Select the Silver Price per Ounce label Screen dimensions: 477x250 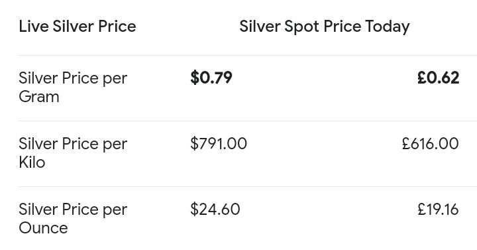(x=73, y=219)
